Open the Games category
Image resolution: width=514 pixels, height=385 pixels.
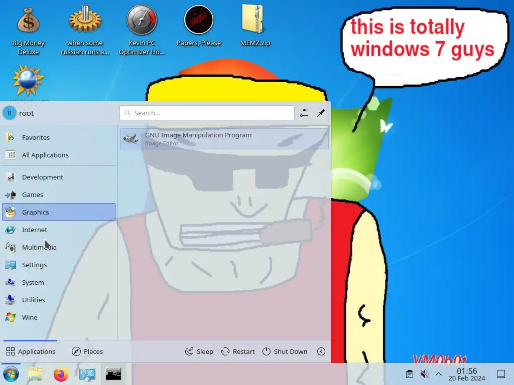(x=59, y=195)
